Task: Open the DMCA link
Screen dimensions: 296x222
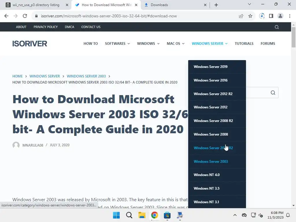Action: [69, 27]
